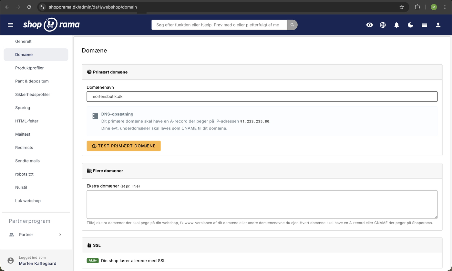Open the hamburger navigation menu

tap(10, 25)
